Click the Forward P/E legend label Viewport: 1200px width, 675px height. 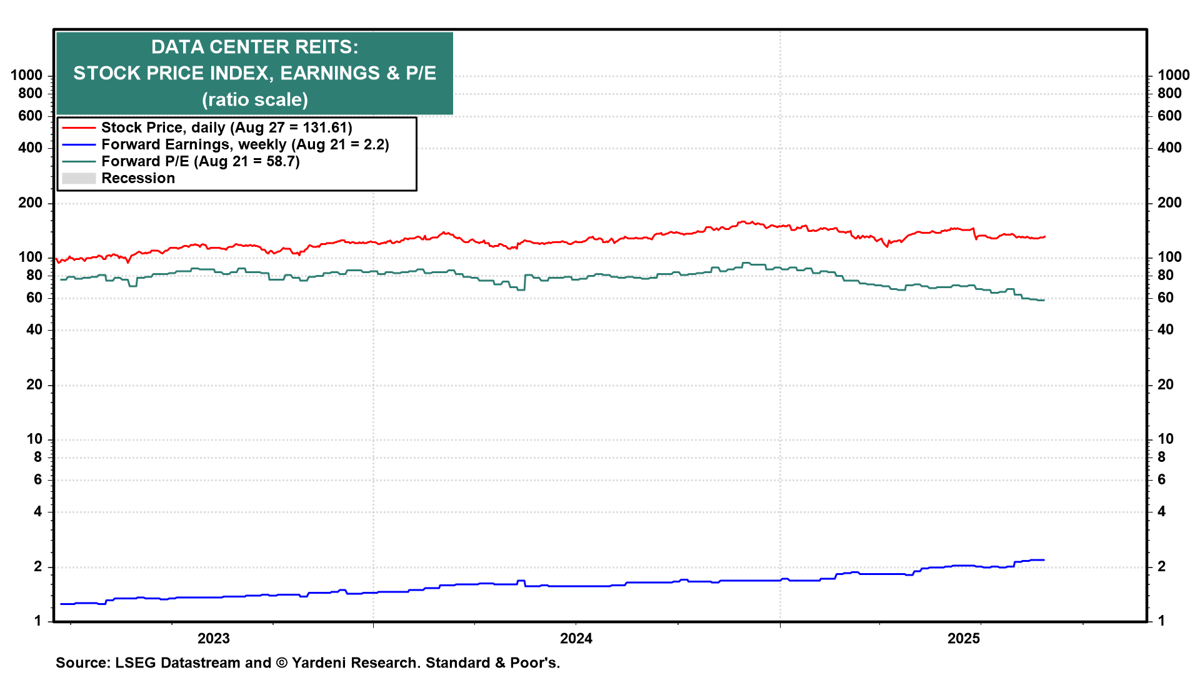click(200, 161)
